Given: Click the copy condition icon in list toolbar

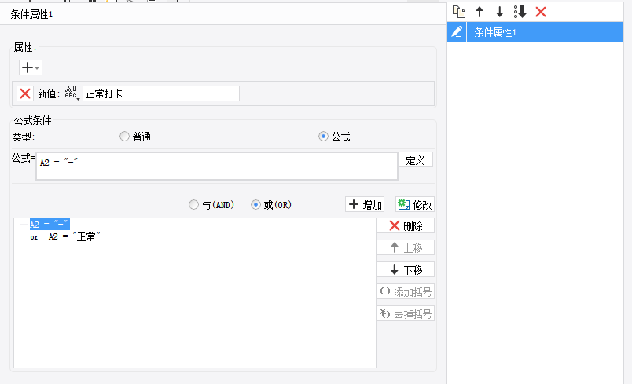Looking at the screenshot, I should click(x=459, y=12).
